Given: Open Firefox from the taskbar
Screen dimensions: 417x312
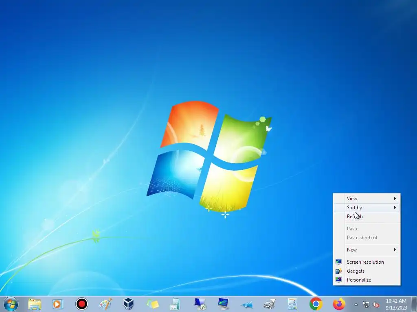Looking at the screenshot, I should tap(339, 304).
